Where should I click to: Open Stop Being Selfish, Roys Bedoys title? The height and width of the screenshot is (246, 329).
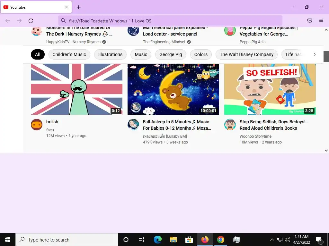274,125
